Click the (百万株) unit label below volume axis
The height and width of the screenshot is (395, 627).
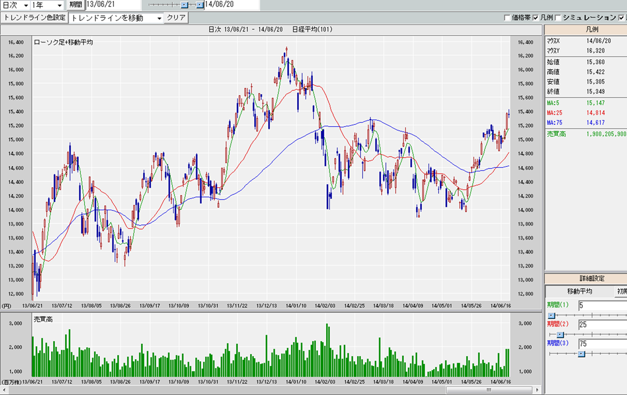11,382
